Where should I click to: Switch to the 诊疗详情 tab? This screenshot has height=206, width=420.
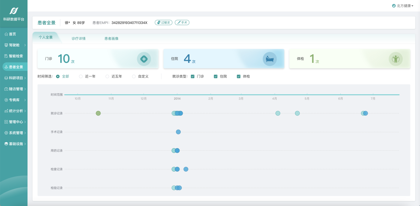[79, 38]
